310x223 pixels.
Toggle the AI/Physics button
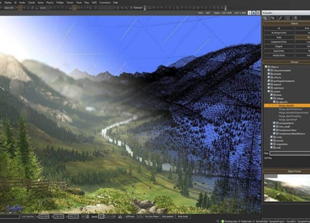[x=130, y=217]
